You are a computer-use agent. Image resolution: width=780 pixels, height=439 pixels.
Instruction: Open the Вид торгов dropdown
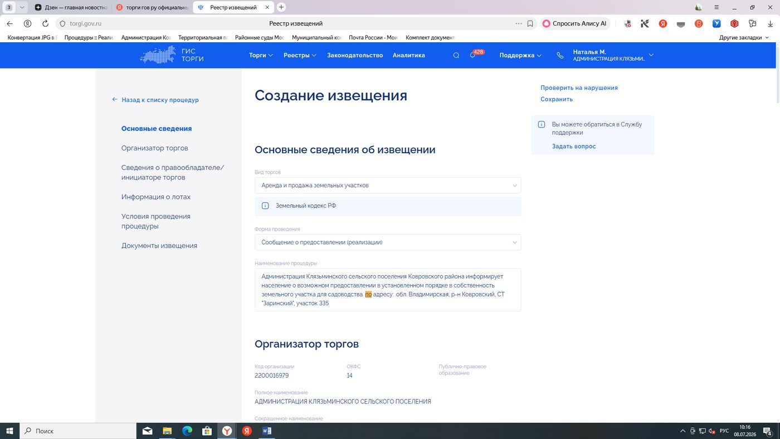[388, 186]
